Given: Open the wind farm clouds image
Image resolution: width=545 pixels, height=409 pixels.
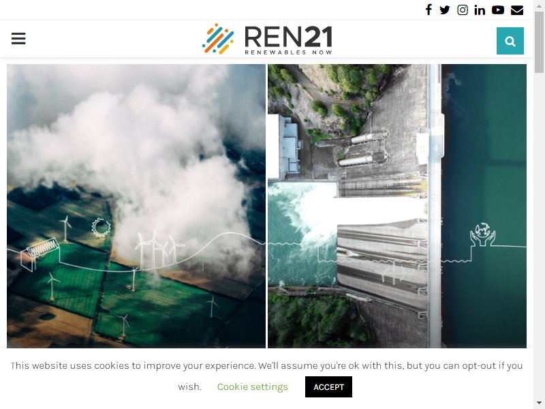Looking at the screenshot, I should point(136,206).
